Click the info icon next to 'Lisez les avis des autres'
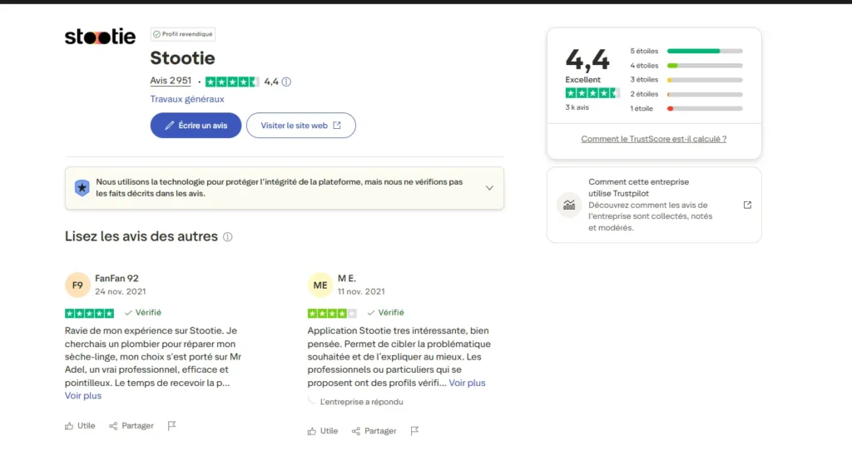 pyautogui.click(x=228, y=237)
